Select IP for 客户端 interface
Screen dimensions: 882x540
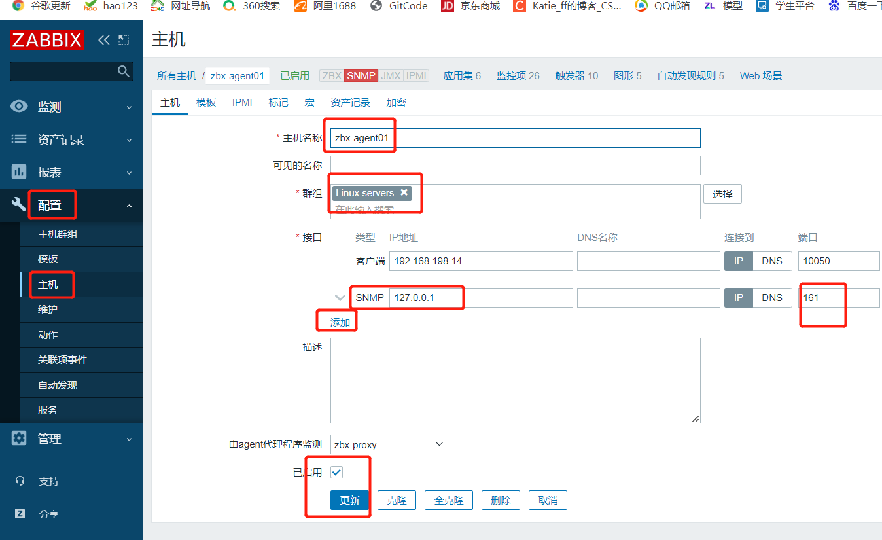[x=738, y=261]
